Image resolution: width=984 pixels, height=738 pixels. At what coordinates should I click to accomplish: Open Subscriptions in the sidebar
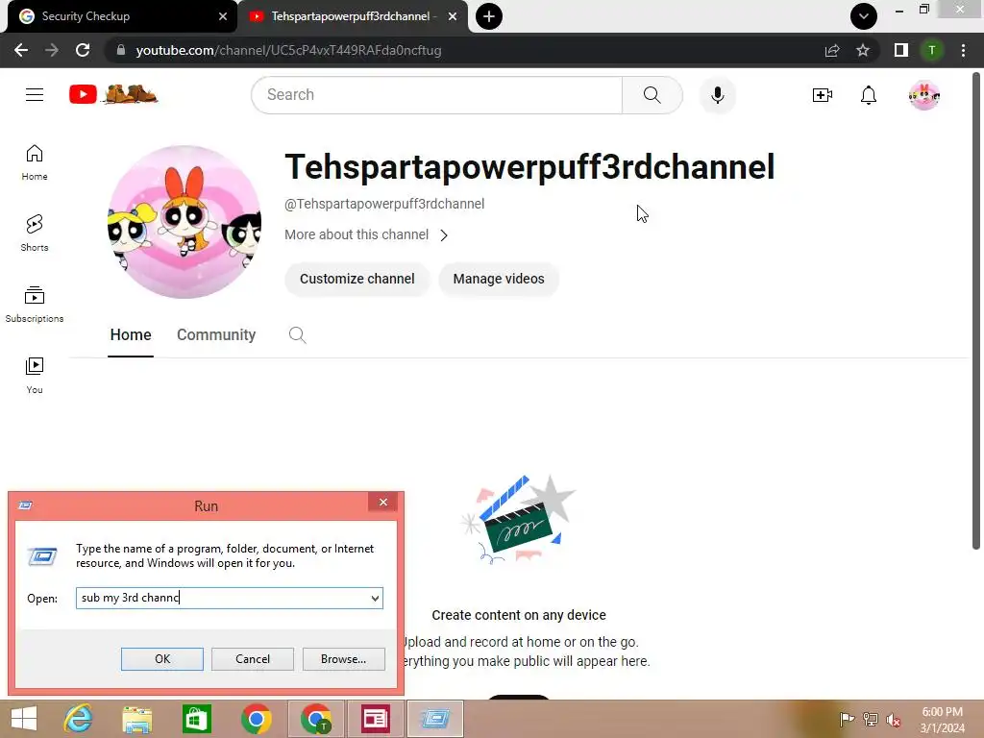(35, 305)
